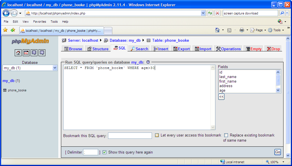The width and height of the screenshot is (292, 166).
Task: Switch to the Browse tab
Action: [73, 49]
